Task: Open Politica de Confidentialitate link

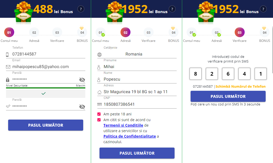Action: pos(130,136)
